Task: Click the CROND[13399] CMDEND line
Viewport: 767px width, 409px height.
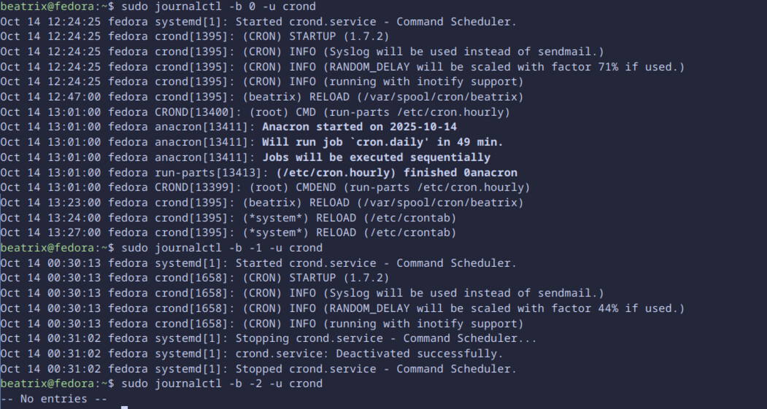Action: (264, 187)
